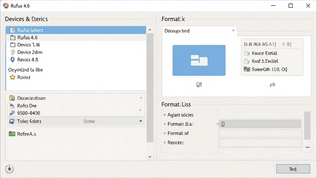This screenshot has width=317, height=178.
Task: Click the round plus icon at bottom left
Action: (9, 169)
